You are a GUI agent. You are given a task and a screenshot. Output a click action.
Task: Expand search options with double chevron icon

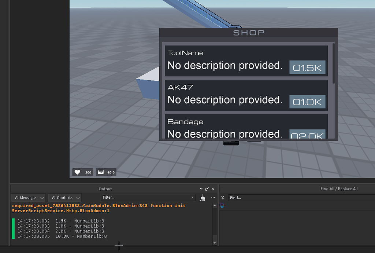pos(223,198)
